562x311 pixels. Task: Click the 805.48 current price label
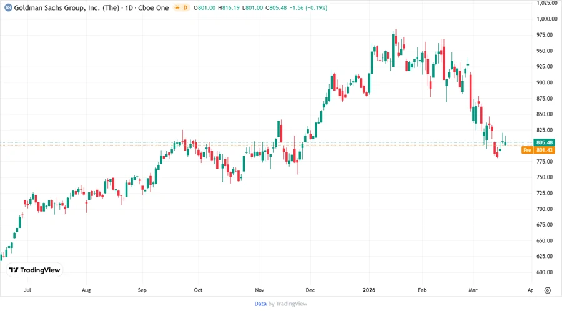[544, 142]
